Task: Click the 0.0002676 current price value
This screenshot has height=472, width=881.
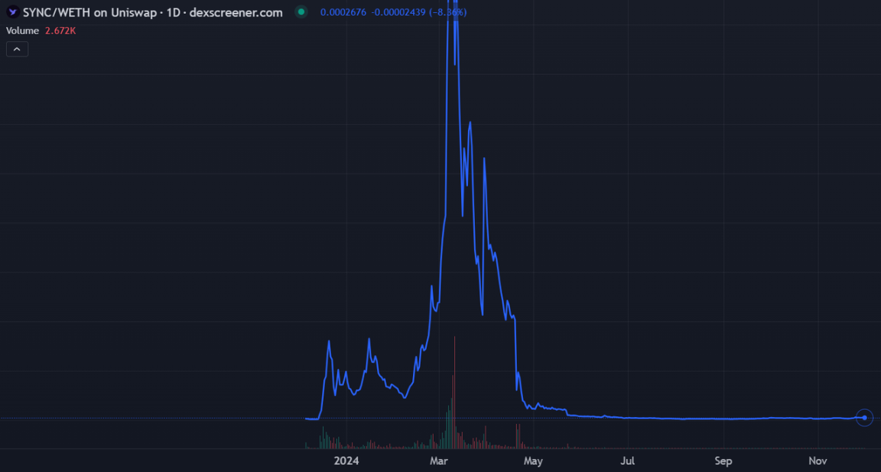Action: [x=343, y=11]
